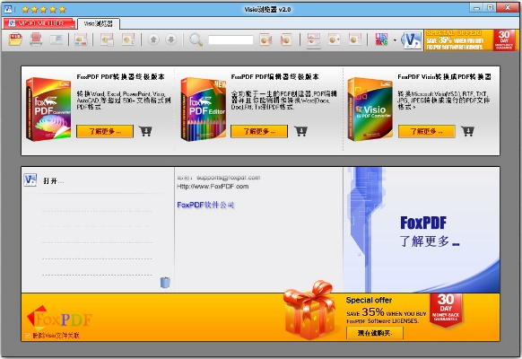This screenshot has width=522, height=359.
Task: Click the gift box image in the footer
Action: click(309, 311)
